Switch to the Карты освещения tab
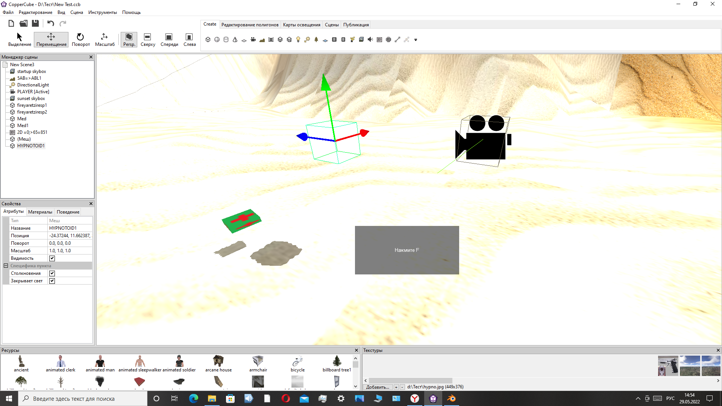 (301, 25)
